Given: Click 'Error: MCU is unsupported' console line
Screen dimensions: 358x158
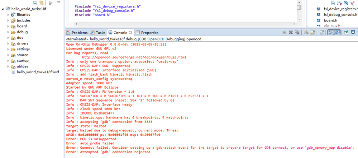Looking at the screenshot, I should [91, 139].
